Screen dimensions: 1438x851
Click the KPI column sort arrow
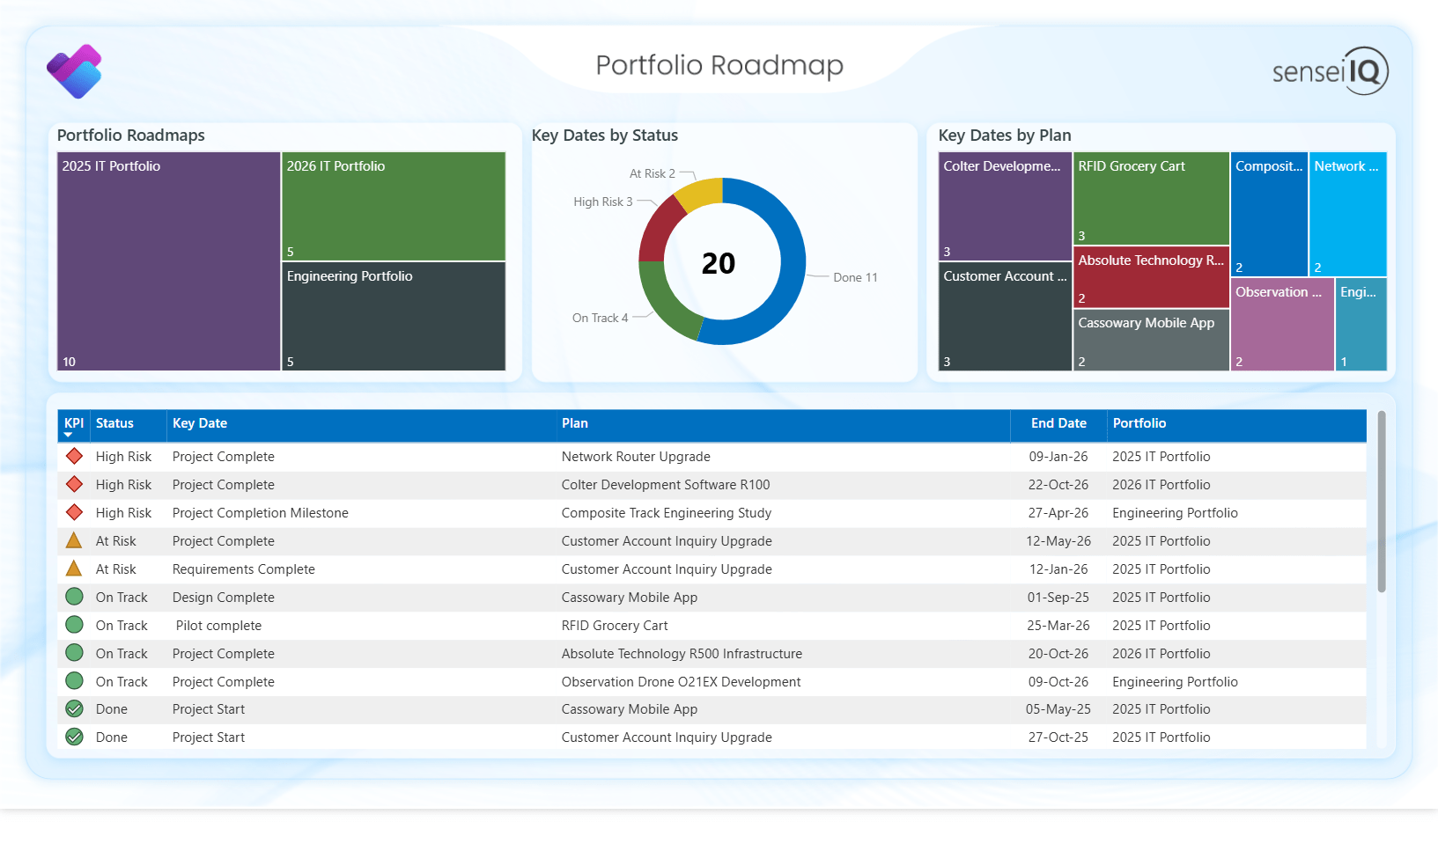pyautogui.click(x=69, y=435)
